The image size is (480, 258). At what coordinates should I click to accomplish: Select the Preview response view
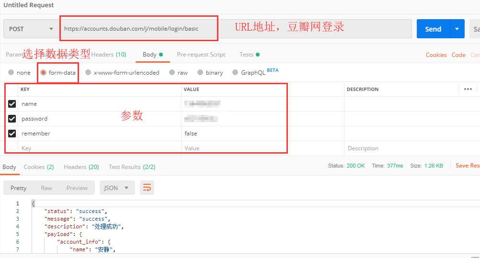pos(77,188)
